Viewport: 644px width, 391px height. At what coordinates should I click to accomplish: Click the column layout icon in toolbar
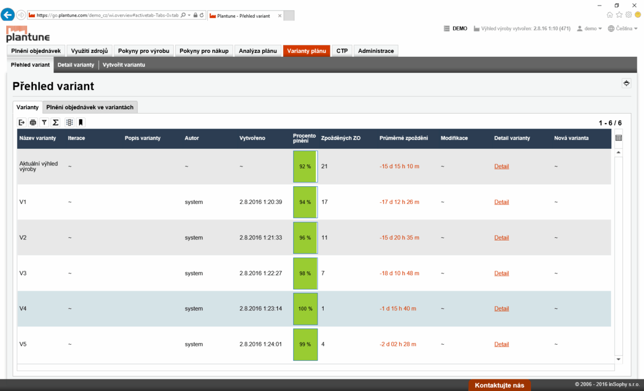69,122
